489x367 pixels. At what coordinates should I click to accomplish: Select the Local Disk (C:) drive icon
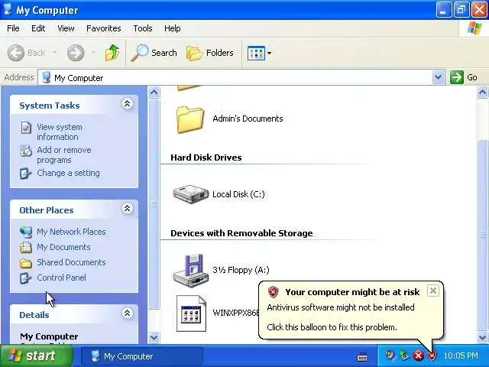pyautogui.click(x=190, y=194)
